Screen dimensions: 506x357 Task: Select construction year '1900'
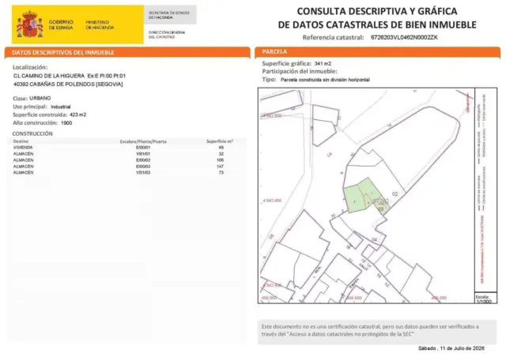[x=66, y=123]
